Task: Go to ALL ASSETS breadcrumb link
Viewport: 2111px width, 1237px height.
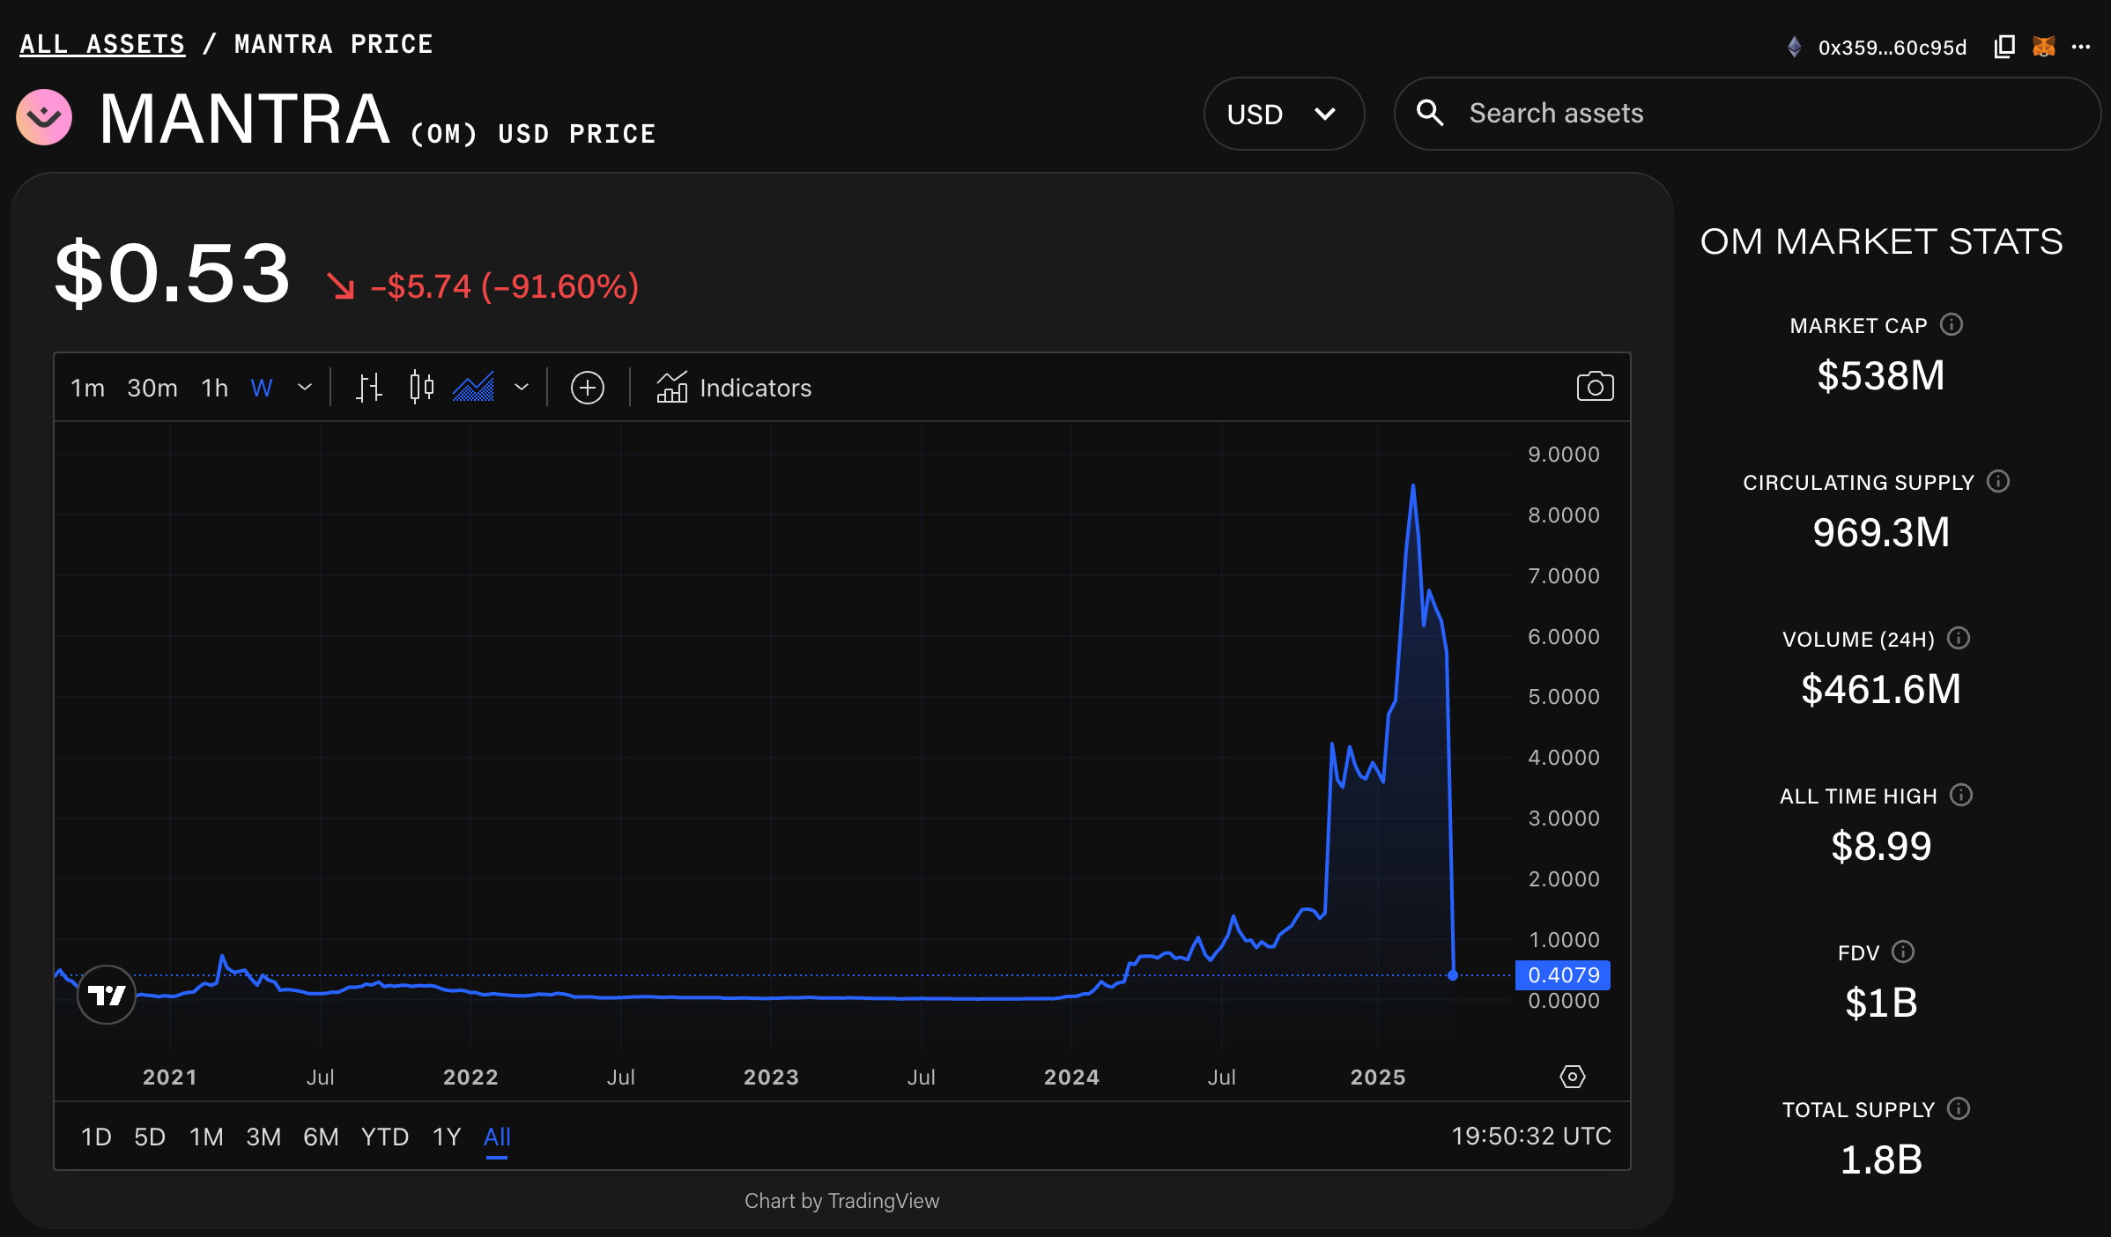Action: pyautogui.click(x=102, y=44)
